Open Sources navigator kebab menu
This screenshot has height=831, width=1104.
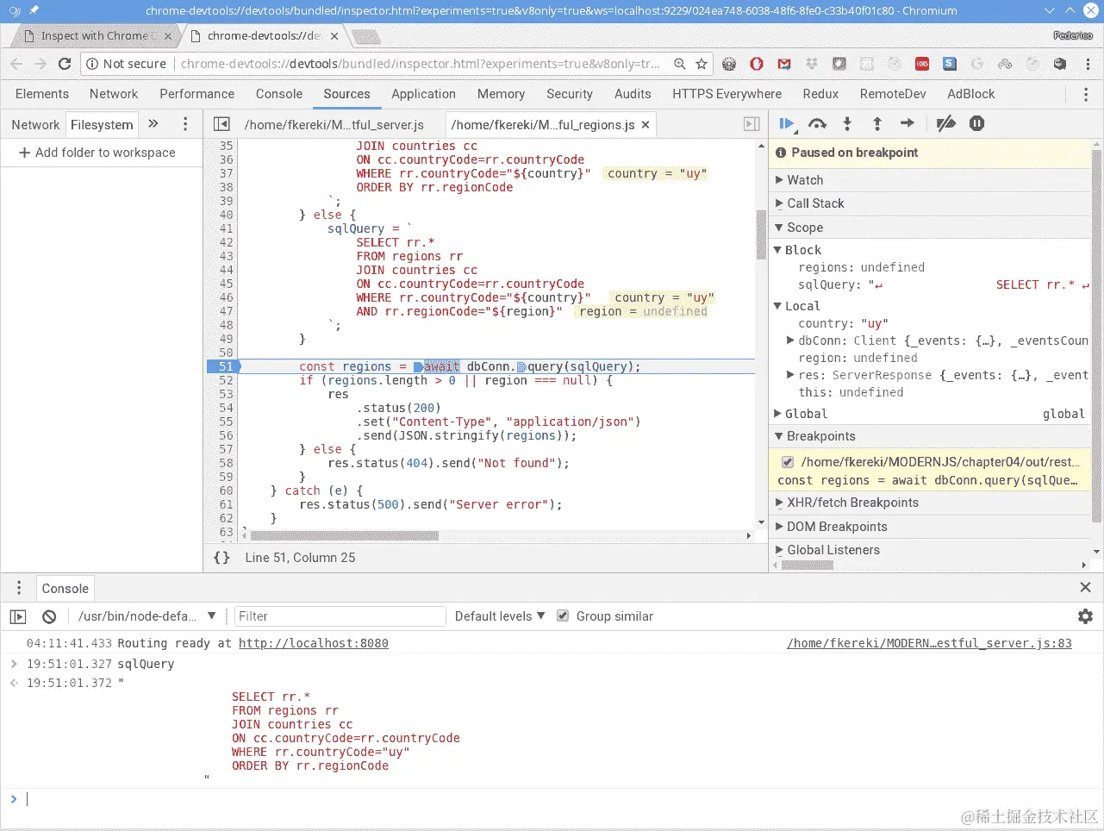click(185, 124)
